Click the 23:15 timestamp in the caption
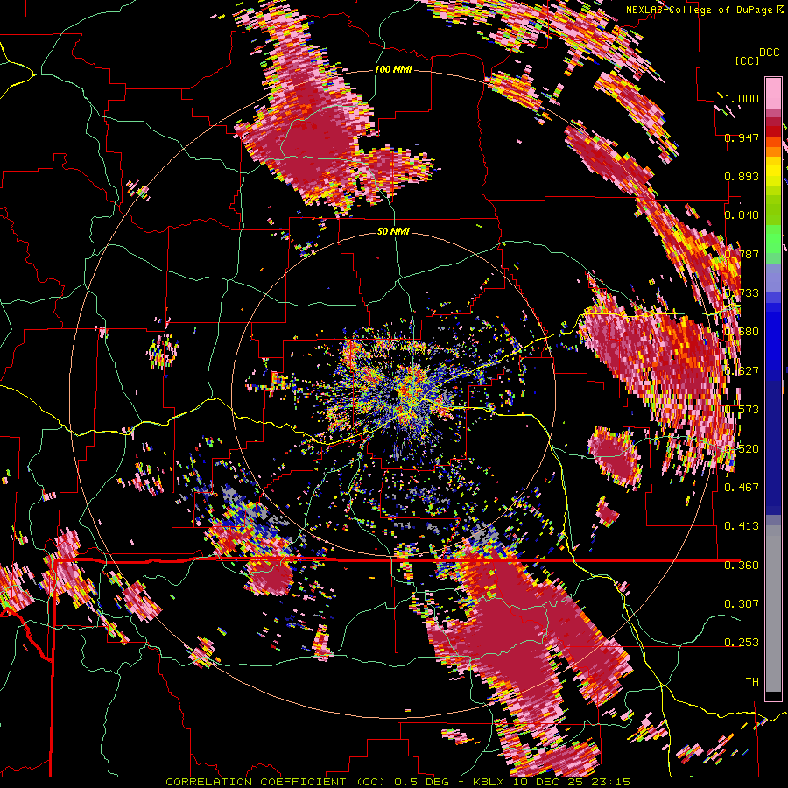 [611, 782]
